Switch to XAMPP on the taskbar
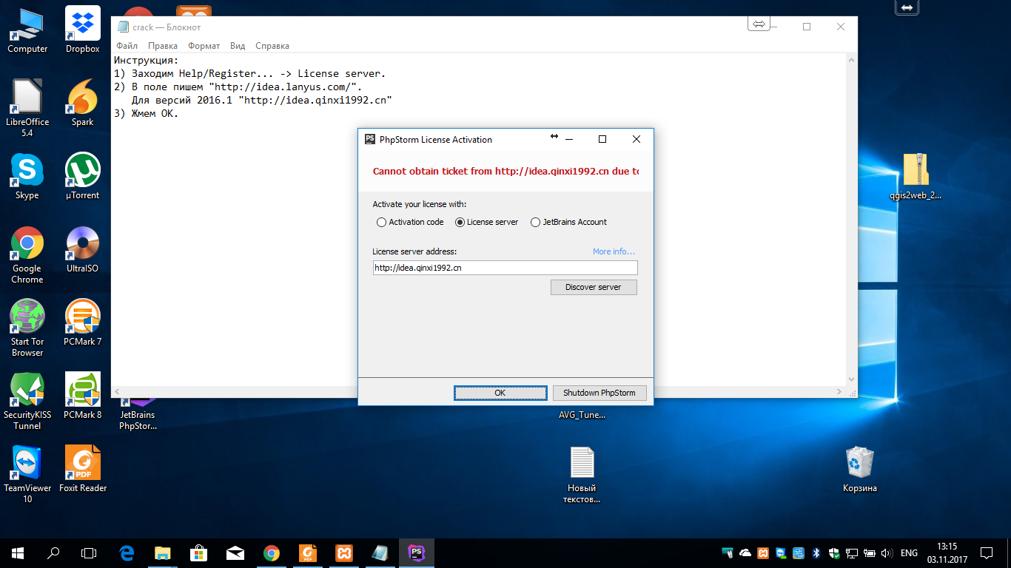Image resolution: width=1011 pixels, height=568 pixels. [344, 552]
